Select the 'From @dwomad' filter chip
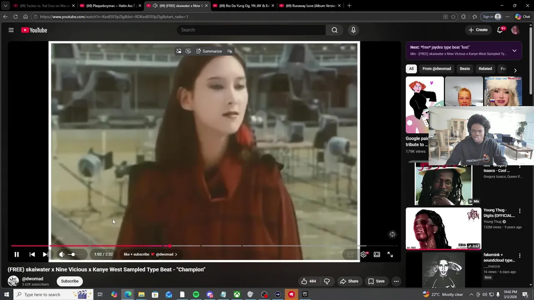534x300 pixels. [x=436, y=69]
